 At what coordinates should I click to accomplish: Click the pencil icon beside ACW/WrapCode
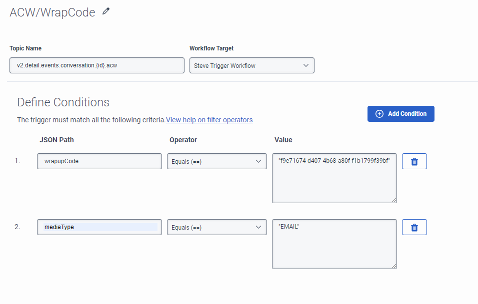105,11
